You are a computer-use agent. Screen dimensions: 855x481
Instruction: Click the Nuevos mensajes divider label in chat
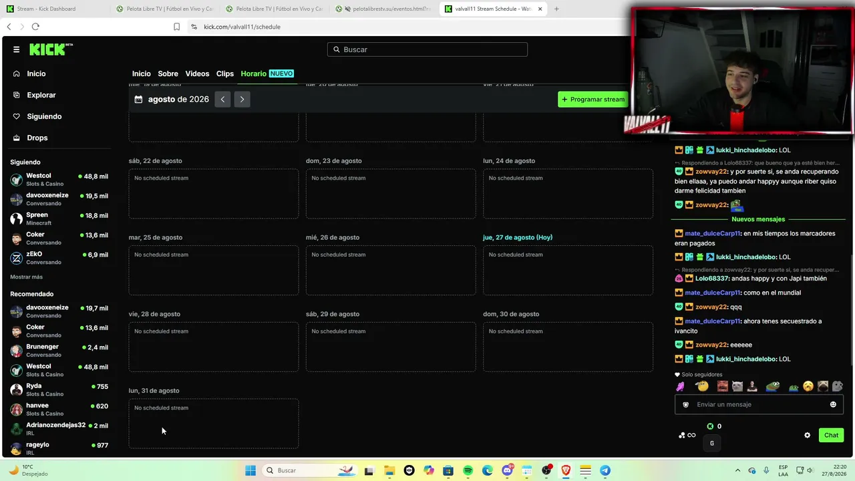[x=758, y=219]
